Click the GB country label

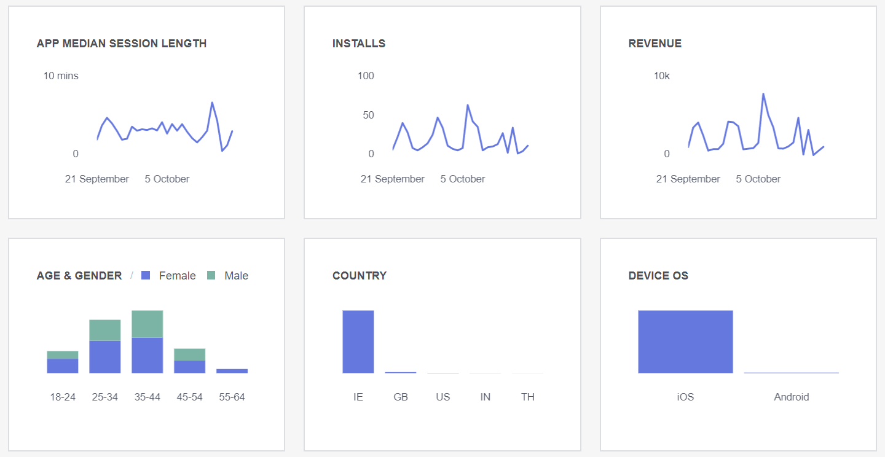[x=401, y=397]
